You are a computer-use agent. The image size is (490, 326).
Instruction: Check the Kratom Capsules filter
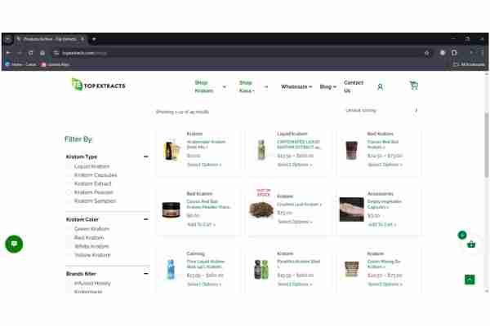(69, 175)
